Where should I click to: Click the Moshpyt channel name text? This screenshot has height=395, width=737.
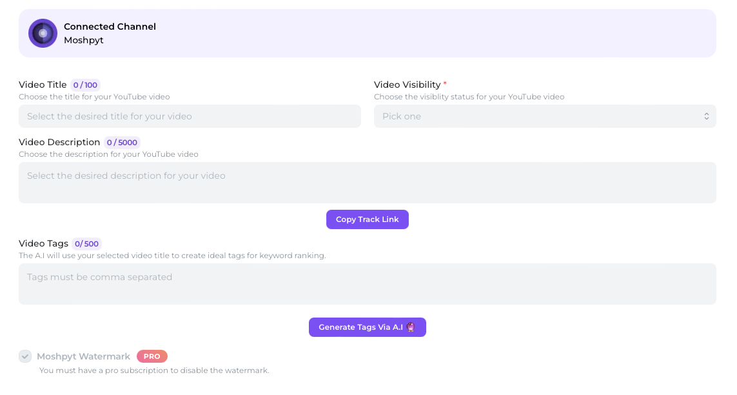coord(84,41)
